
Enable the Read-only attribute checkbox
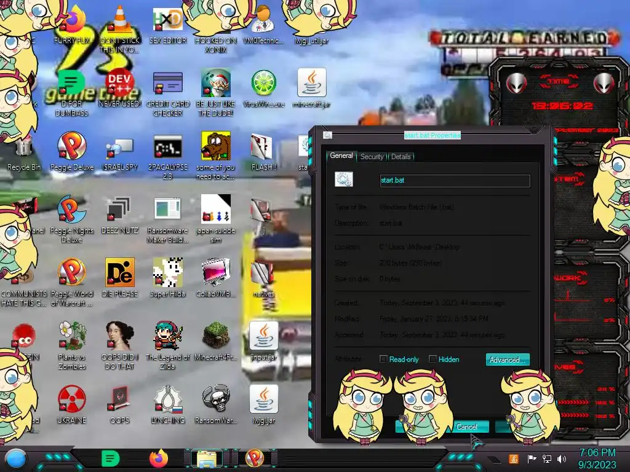tap(383, 359)
